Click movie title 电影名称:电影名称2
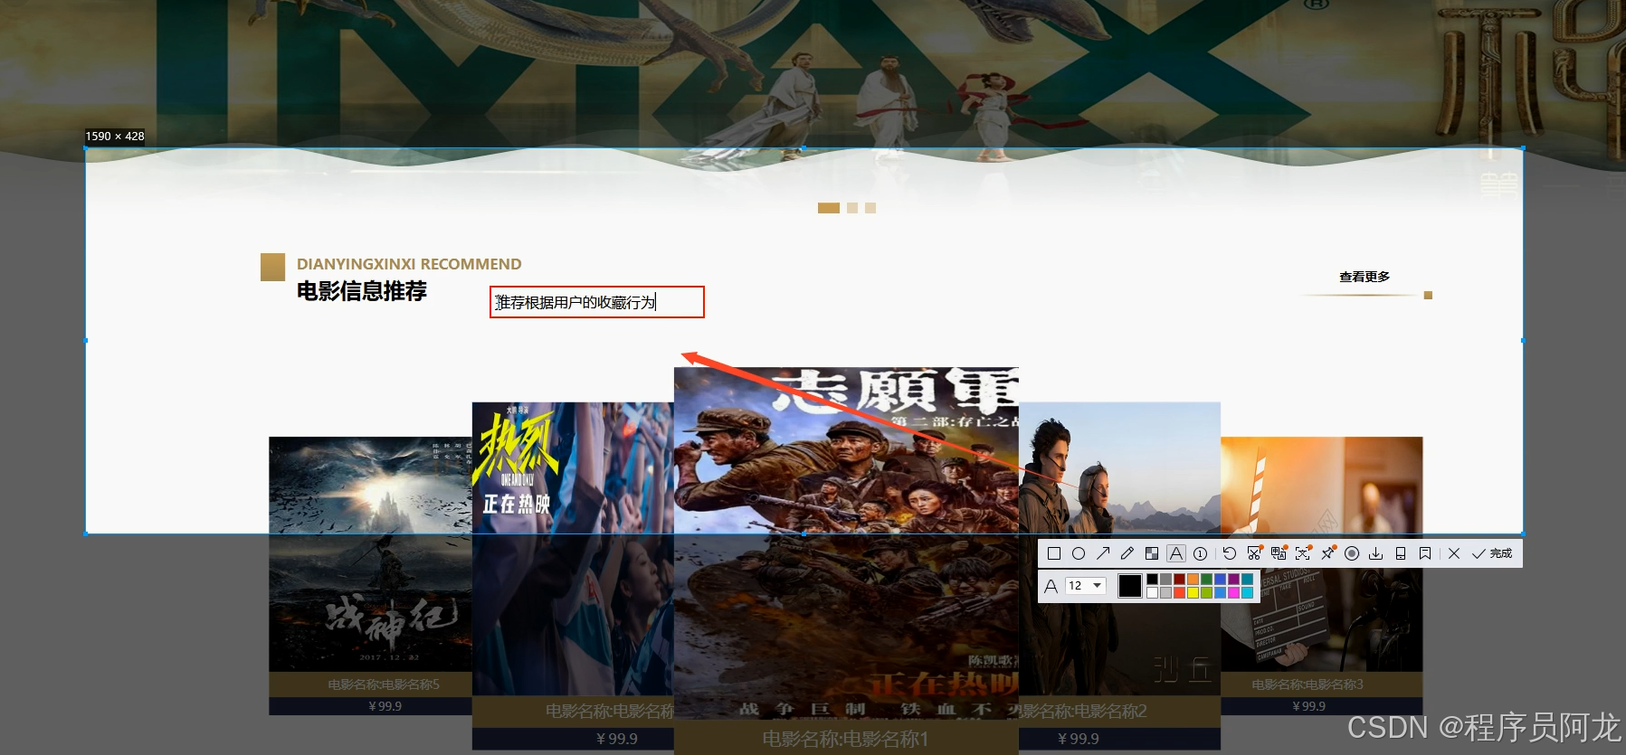This screenshot has height=755, width=1626. (1083, 711)
